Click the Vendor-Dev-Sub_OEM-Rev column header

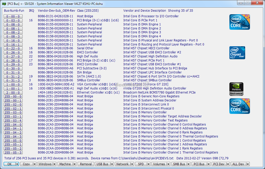[56, 11]
